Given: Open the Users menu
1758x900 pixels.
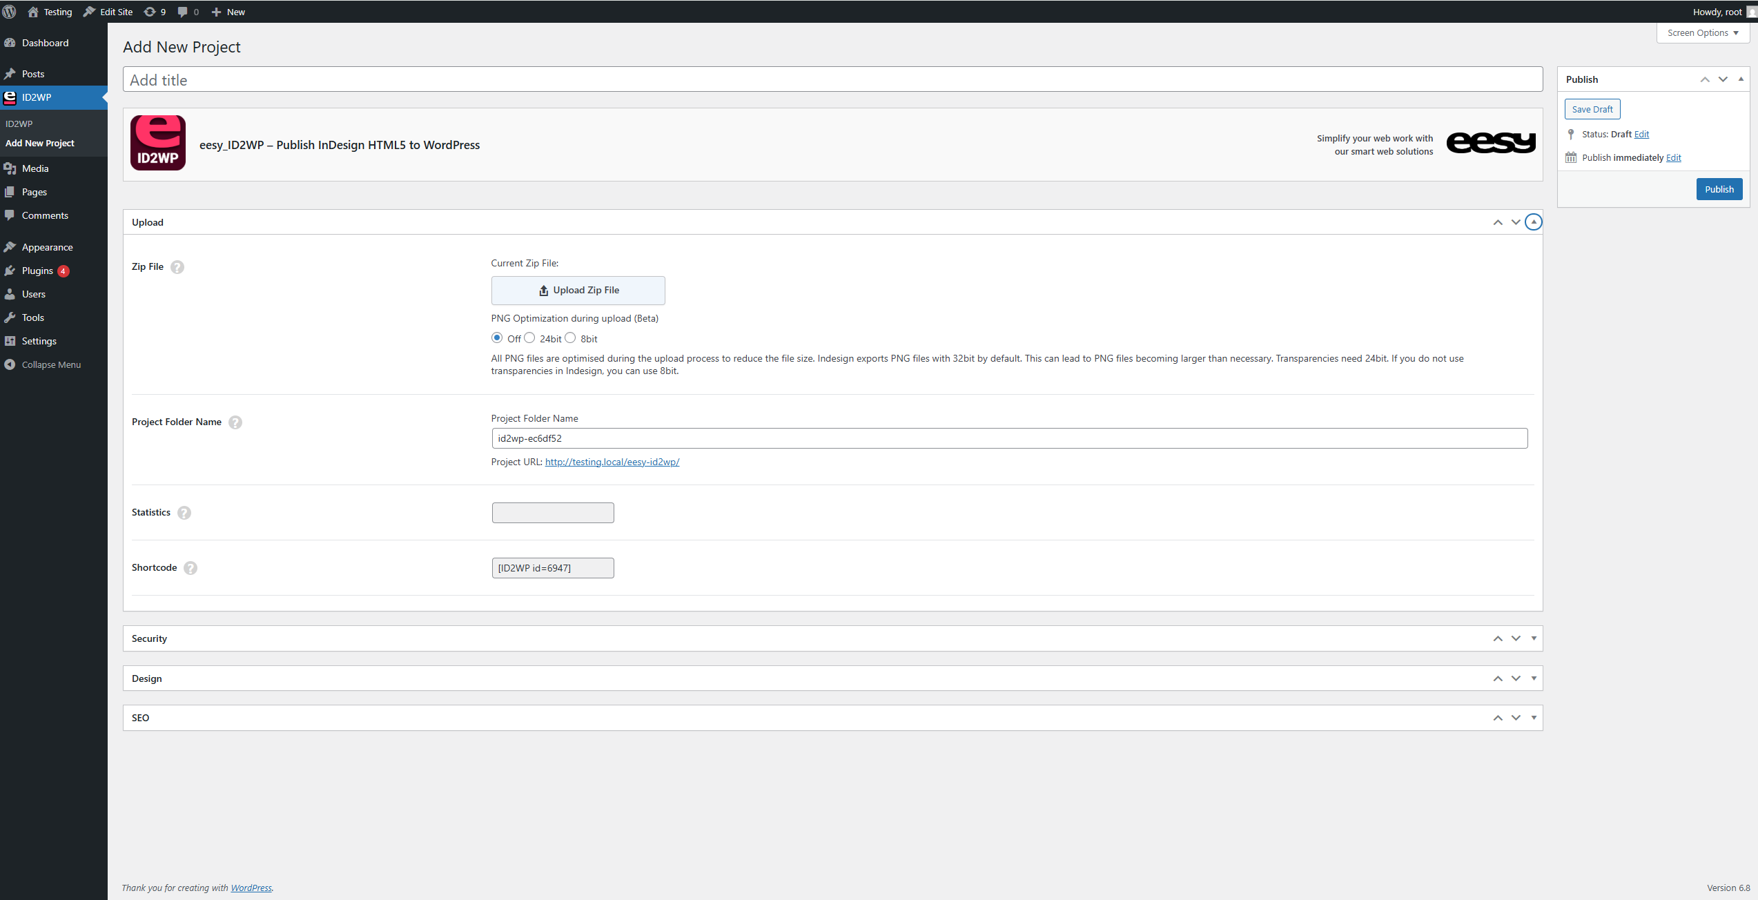Looking at the screenshot, I should pyautogui.click(x=54, y=294).
